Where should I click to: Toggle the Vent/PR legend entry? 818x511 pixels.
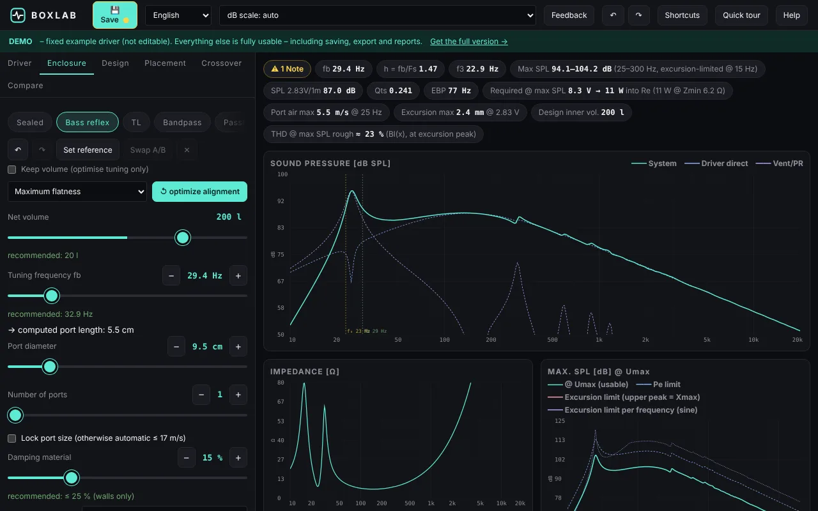click(779, 164)
